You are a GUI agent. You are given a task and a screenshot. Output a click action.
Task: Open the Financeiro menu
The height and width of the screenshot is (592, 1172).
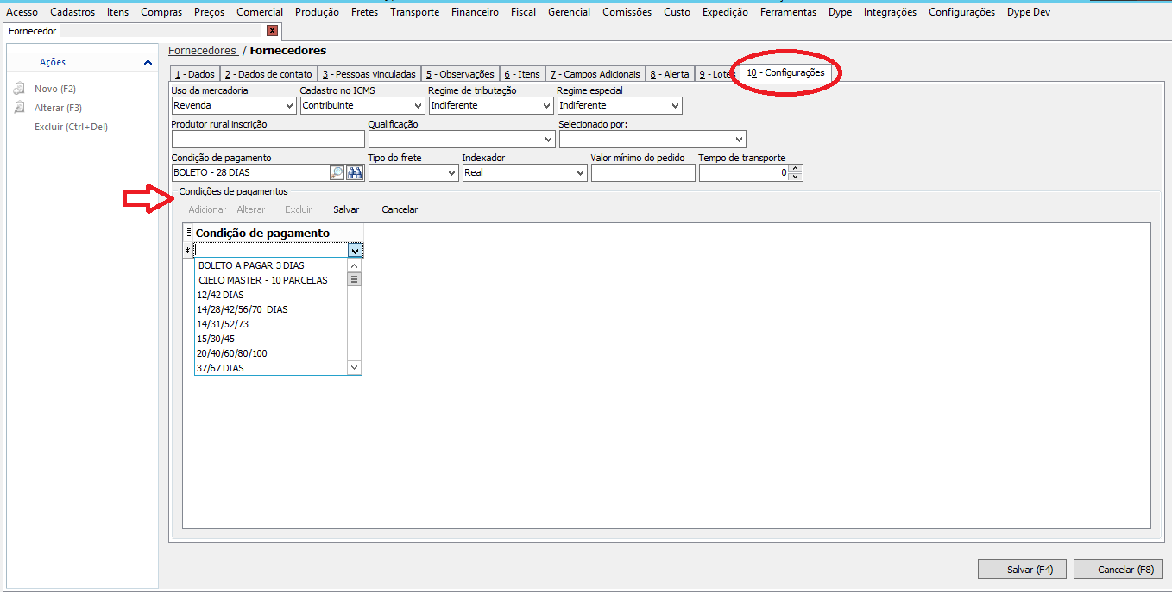pos(475,12)
